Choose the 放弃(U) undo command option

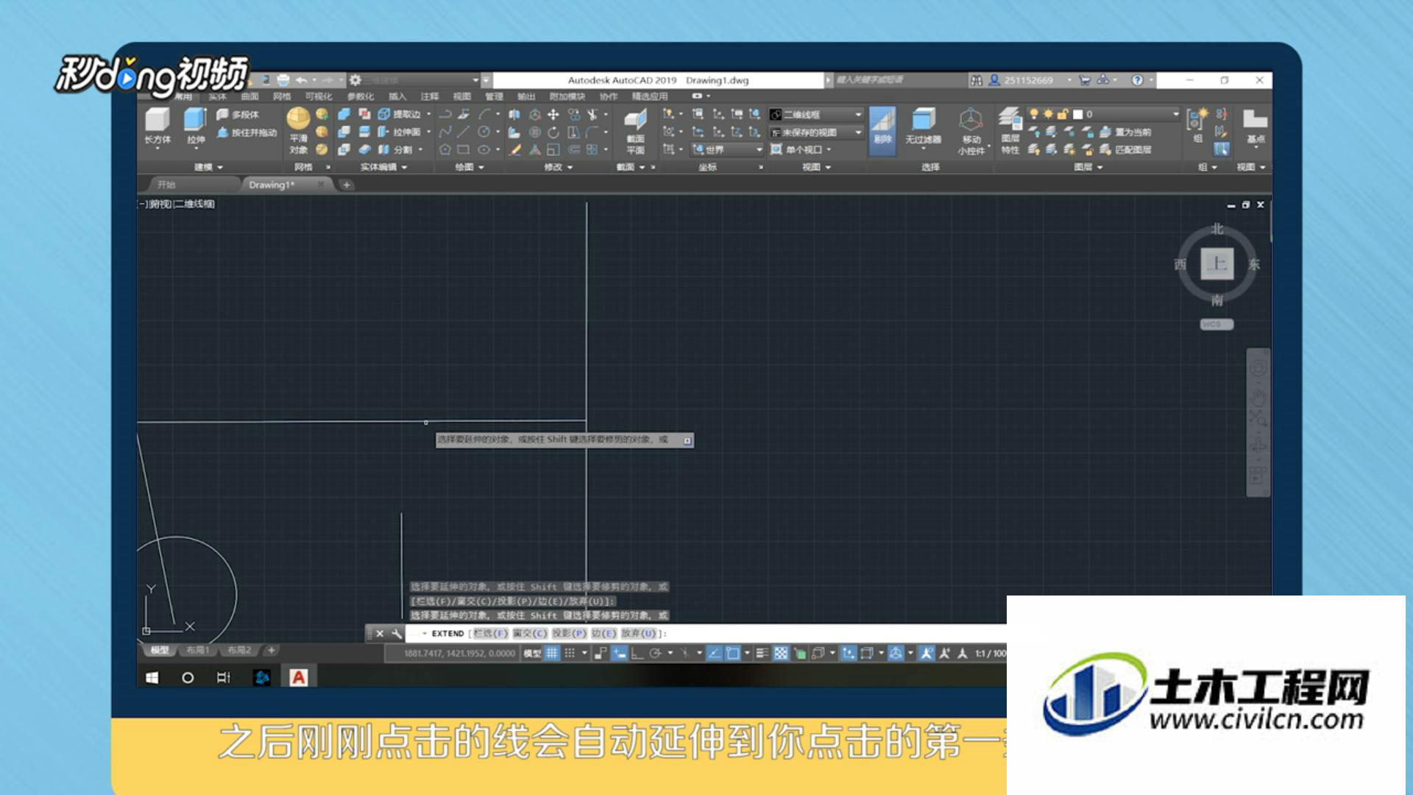(638, 633)
